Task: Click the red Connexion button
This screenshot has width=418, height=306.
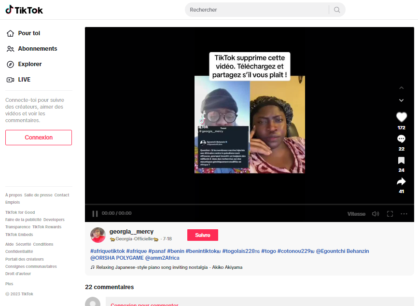Action: (39, 138)
